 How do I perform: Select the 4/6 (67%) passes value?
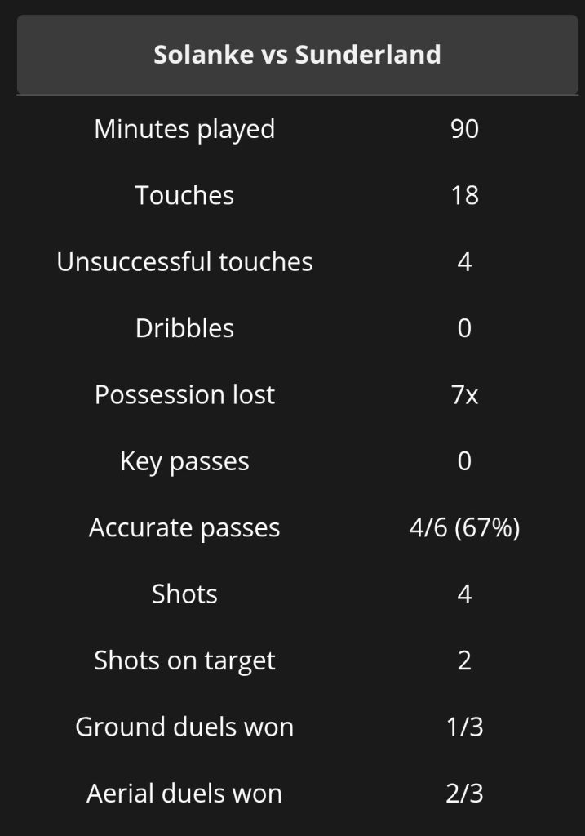464,527
